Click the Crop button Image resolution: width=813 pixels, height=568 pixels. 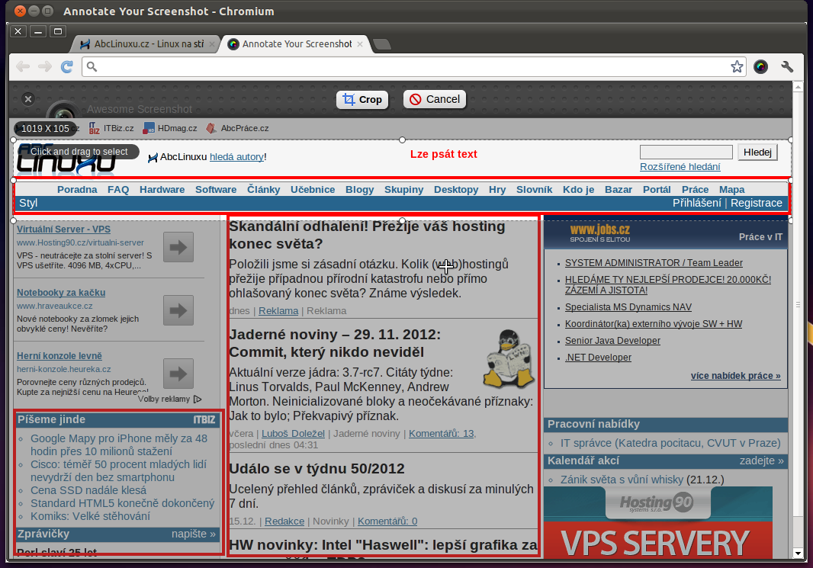click(x=362, y=100)
